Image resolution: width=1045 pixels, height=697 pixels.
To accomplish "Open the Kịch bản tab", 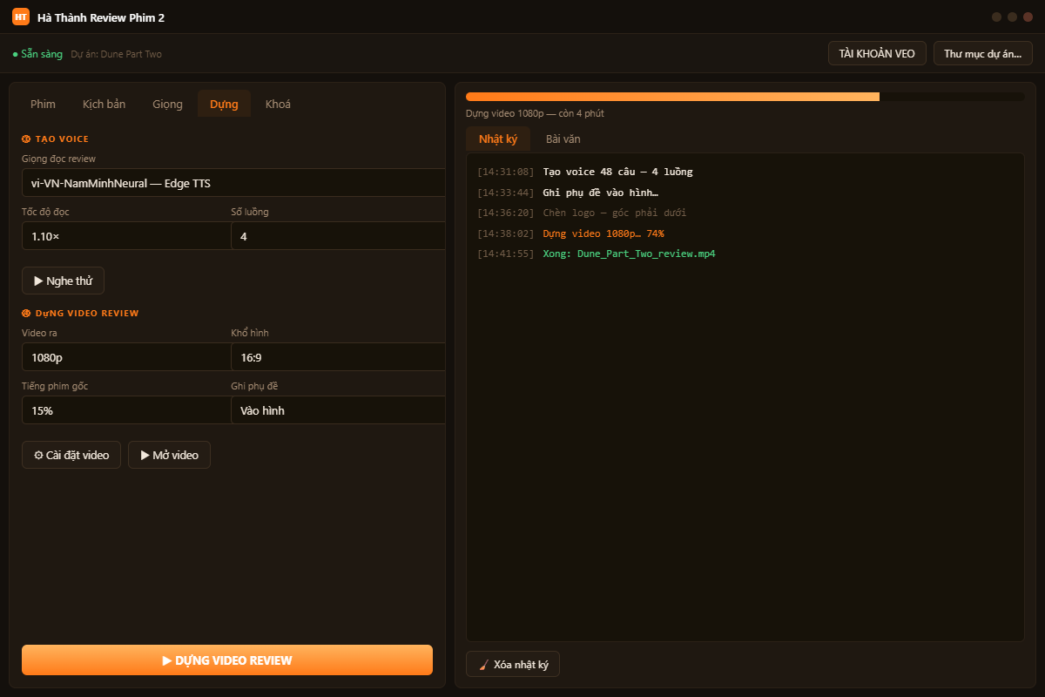I will click(104, 104).
